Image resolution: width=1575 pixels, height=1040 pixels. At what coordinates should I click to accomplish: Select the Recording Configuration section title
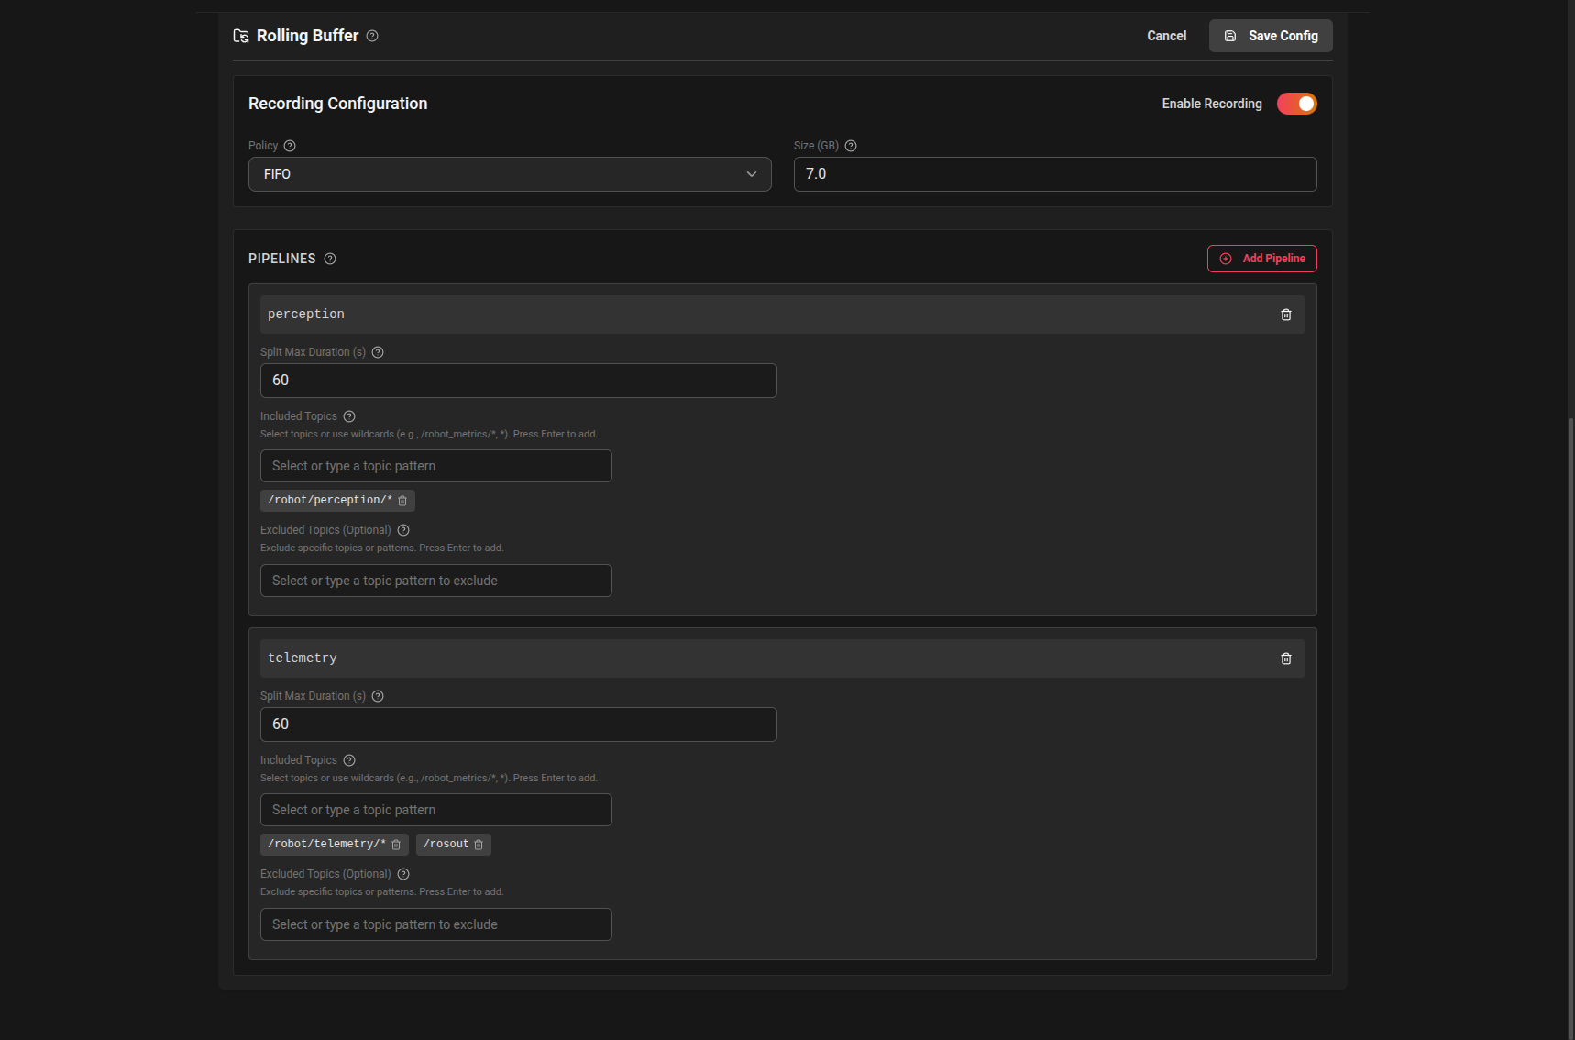pyautogui.click(x=337, y=104)
